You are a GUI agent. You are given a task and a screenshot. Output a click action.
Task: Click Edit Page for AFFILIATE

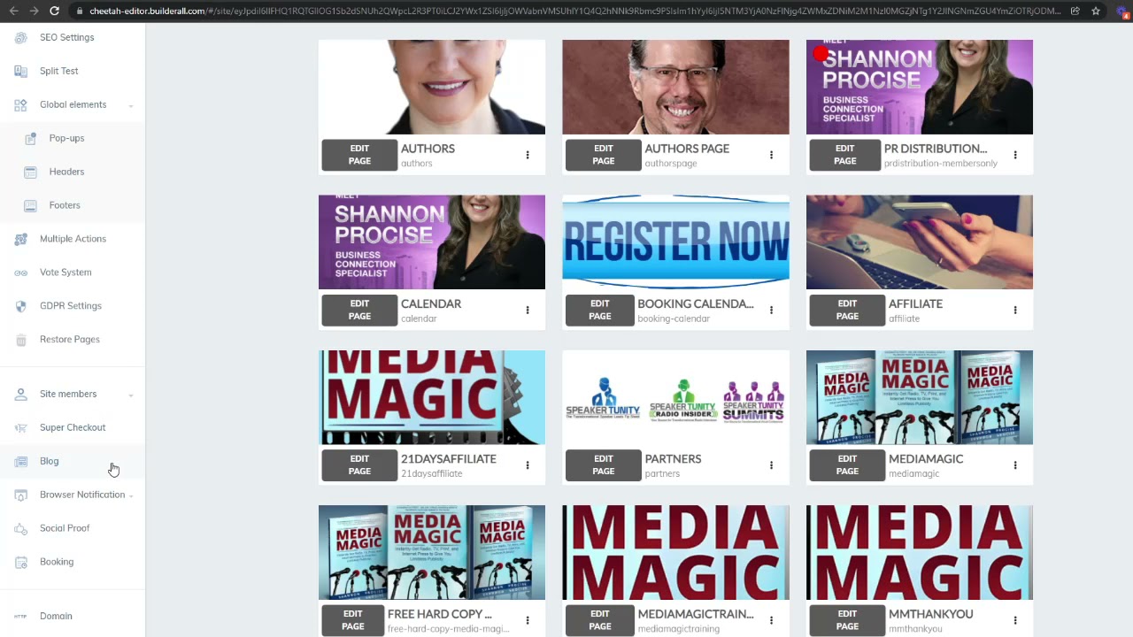(847, 310)
